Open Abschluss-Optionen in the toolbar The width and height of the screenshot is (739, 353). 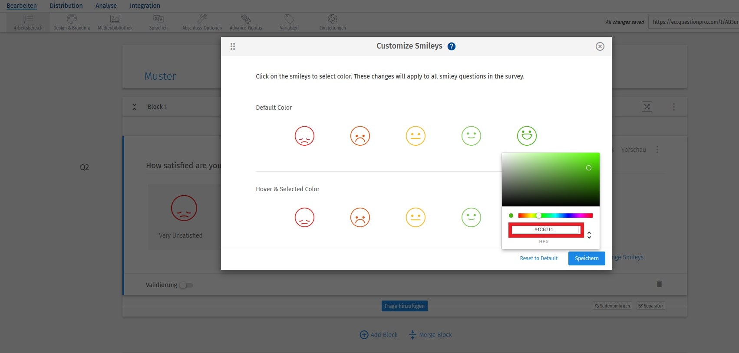tap(202, 22)
